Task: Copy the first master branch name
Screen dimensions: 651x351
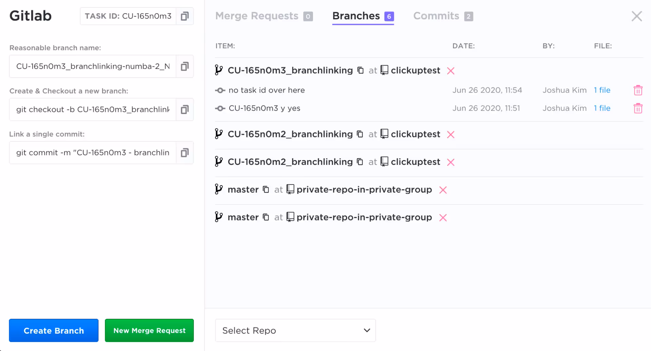Action: (x=266, y=190)
